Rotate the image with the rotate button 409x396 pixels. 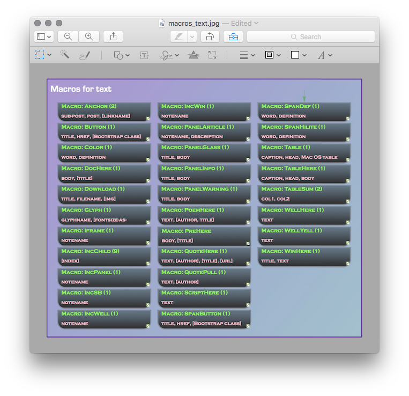pos(210,36)
